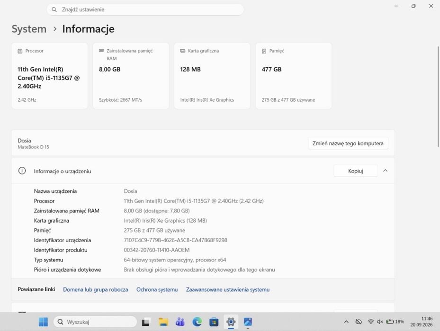Image resolution: width=440 pixels, height=331 pixels.
Task: Click the Identyfikator urządzenia value
Action: pos(175,240)
